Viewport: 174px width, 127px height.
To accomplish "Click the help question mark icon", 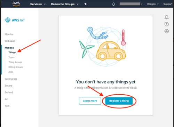I will [x=167, y=24].
